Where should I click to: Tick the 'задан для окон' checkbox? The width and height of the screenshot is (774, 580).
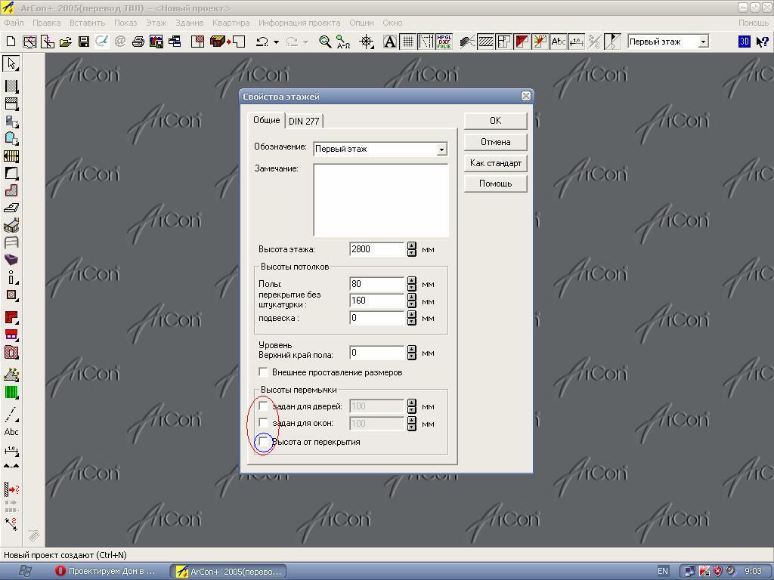pos(264,423)
